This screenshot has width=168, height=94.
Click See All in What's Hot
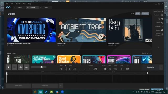pos(144,53)
